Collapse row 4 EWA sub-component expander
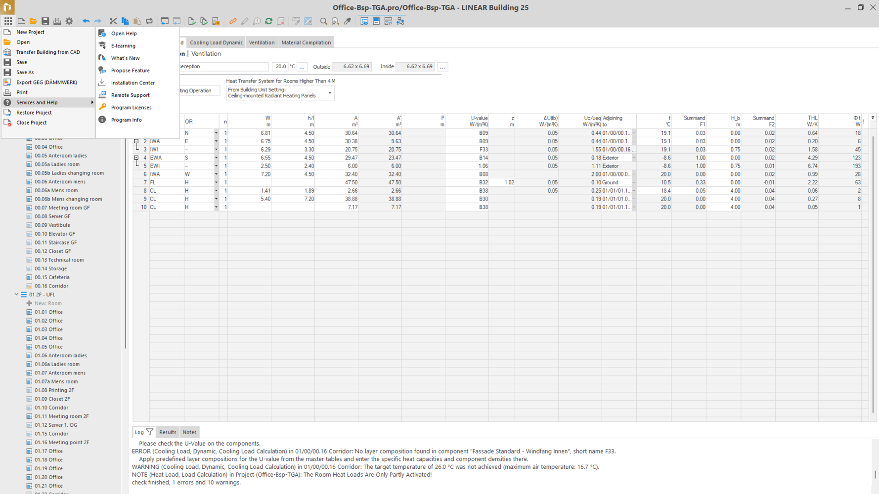Image resolution: width=879 pixels, height=494 pixels. click(136, 158)
